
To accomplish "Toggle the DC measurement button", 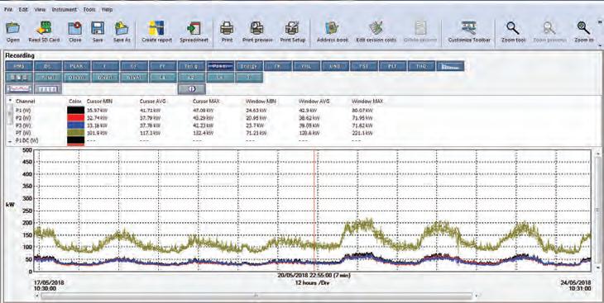I will tap(48, 66).
